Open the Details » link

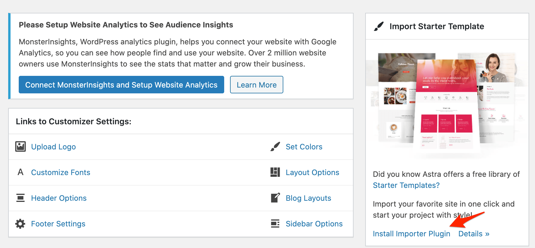[474, 234]
